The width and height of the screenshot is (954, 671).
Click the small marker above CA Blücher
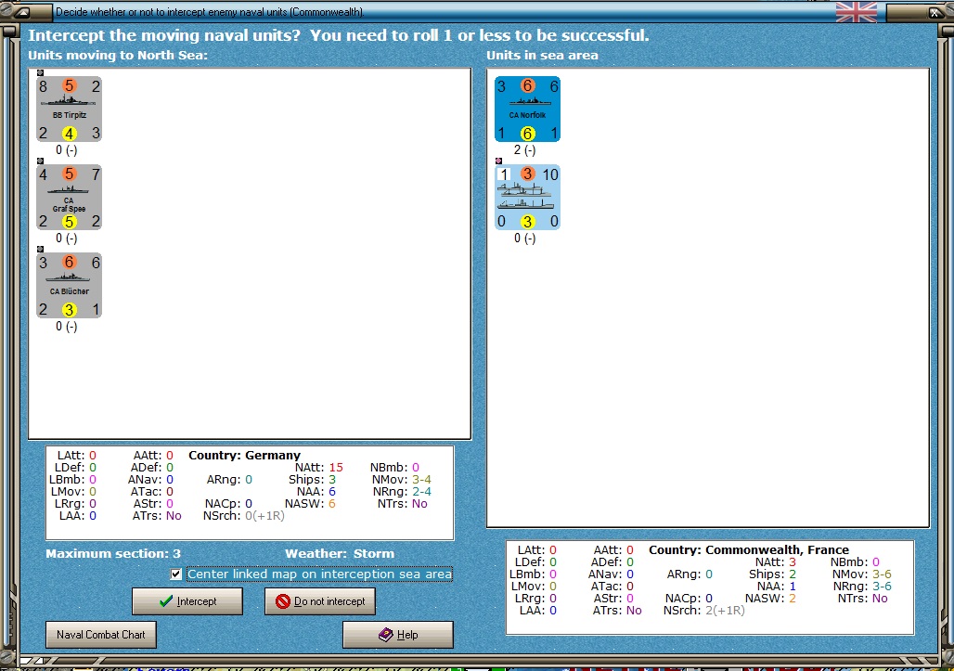pyautogui.click(x=40, y=250)
